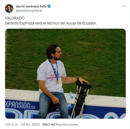Open the attached photo of the seated man
Screen dimensions: 130x129
[65, 74]
